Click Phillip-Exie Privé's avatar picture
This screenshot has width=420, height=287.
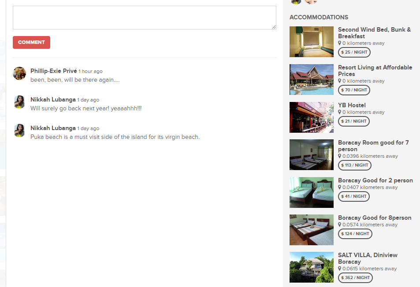click(x=19, y=73)
